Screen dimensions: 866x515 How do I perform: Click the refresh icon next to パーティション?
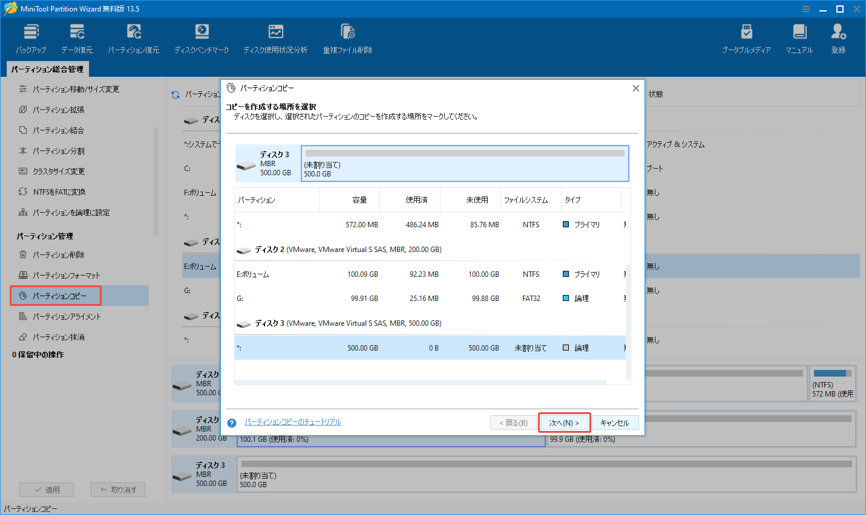coord(175,95)
